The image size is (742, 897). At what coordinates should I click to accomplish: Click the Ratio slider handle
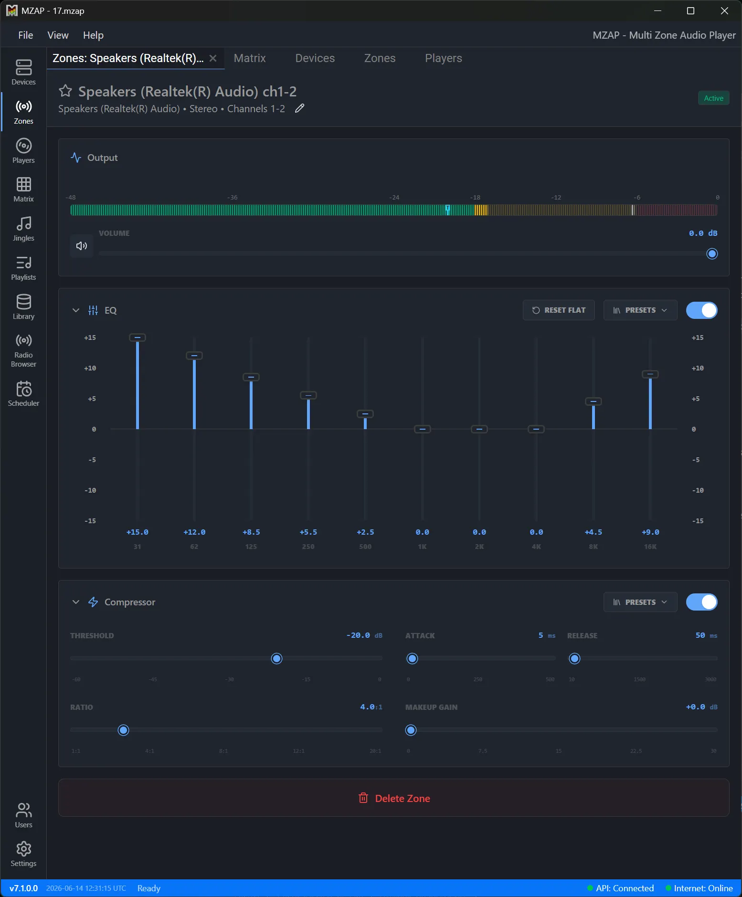click(x=123, y=730)
